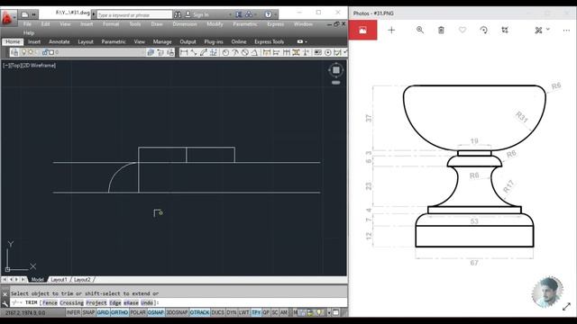
Task: Open the three-dots More menu in Photos
Action: pos(566,31)
